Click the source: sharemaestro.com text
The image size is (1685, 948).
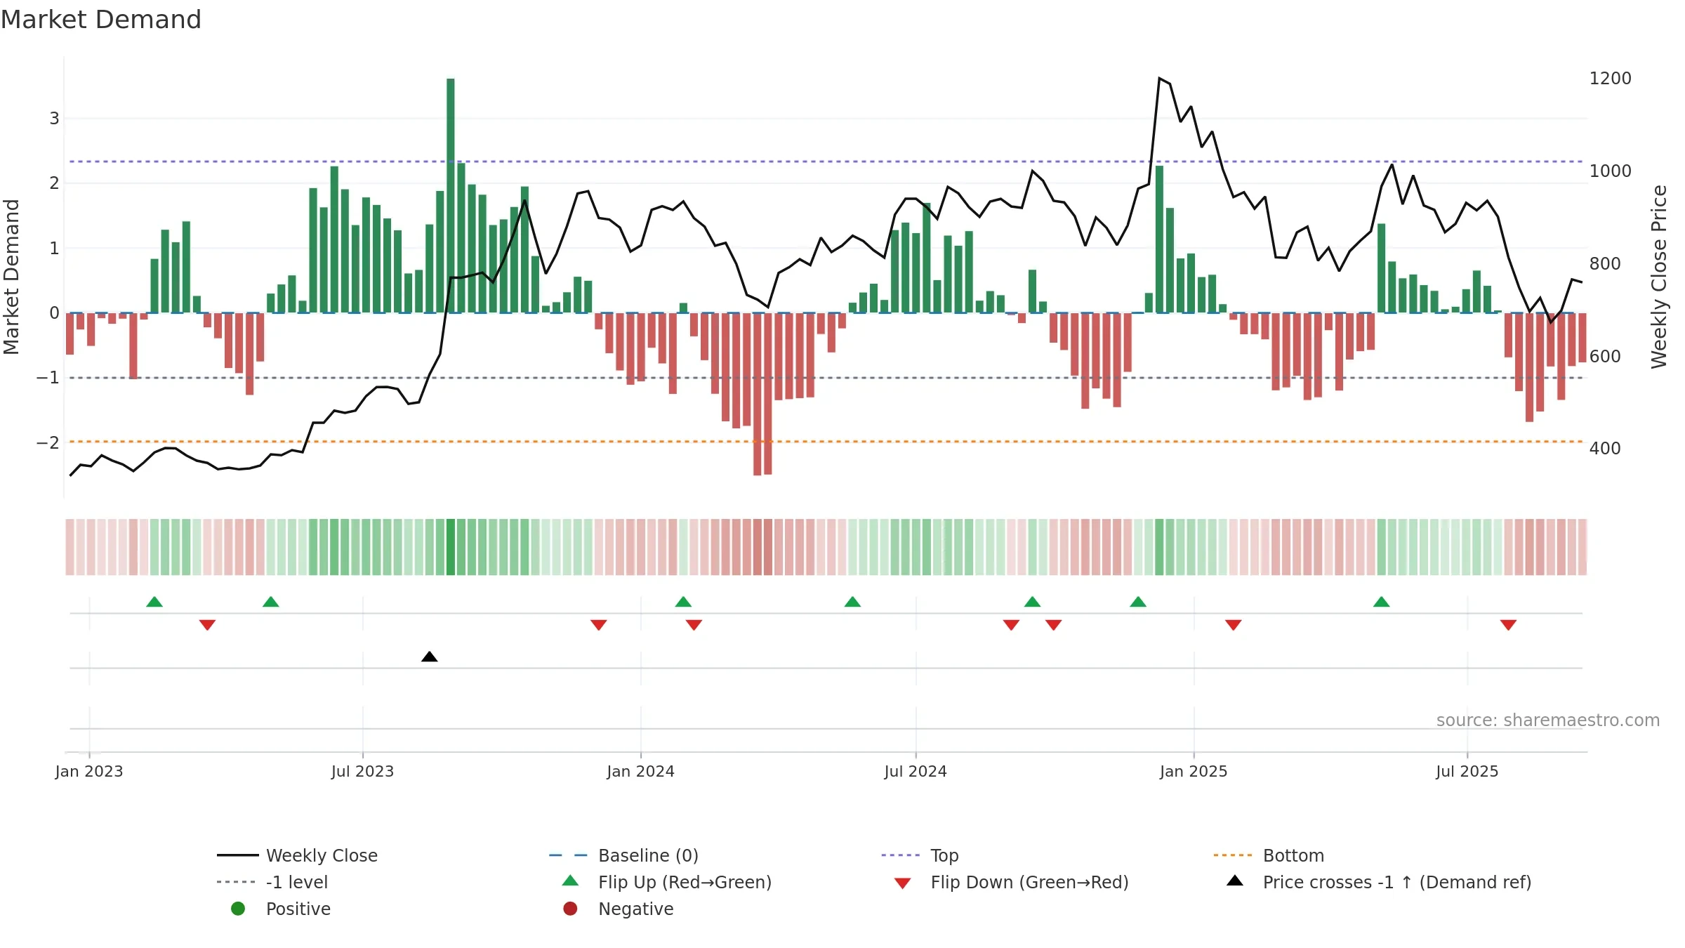tap(1548, 720)
